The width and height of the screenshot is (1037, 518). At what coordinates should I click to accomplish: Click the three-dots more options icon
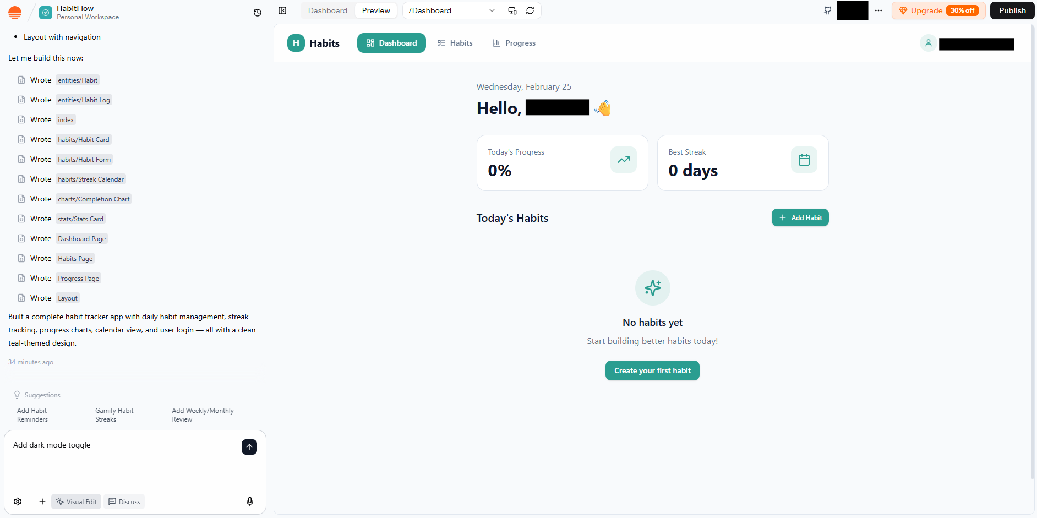click(878, 10)
